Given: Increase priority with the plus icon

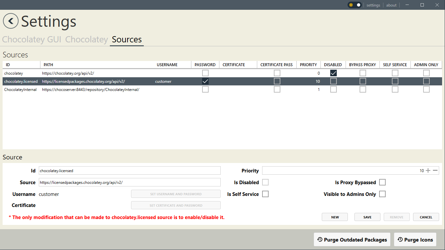Looking at the screenshot, I should point(428,170).
